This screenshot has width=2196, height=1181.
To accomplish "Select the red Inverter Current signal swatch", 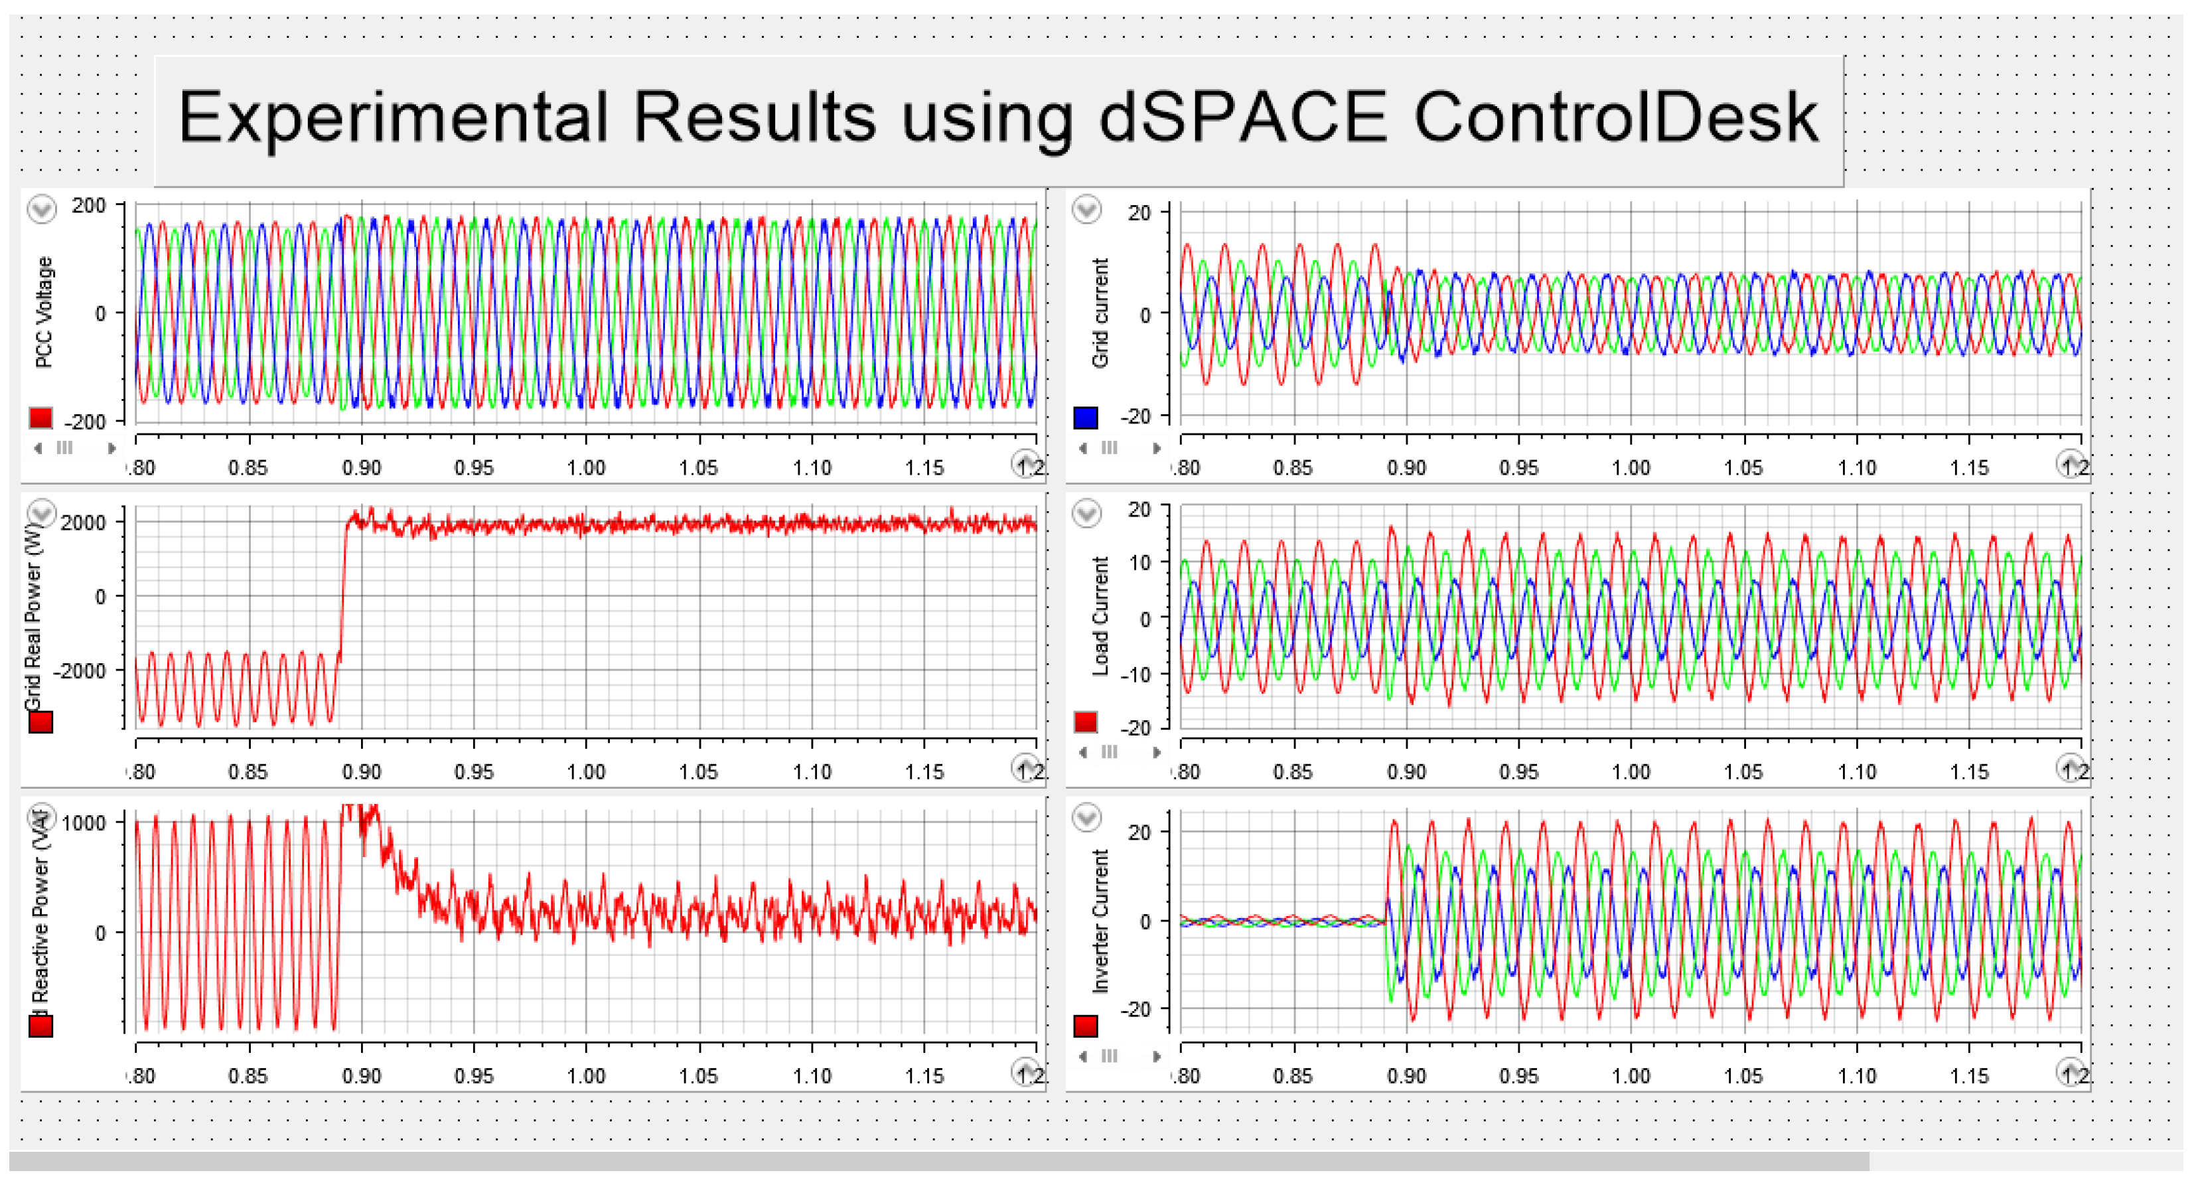I will click(x=1085, y=1026).
